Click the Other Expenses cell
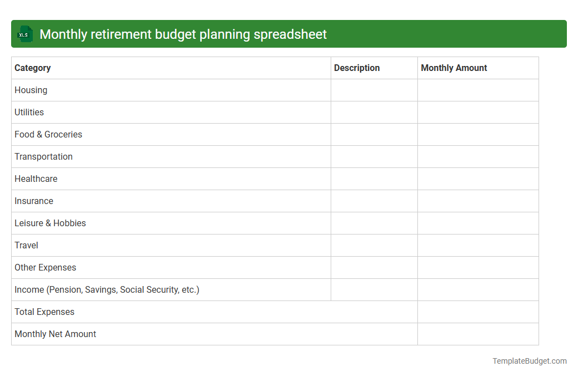578x377 pixels. coord(45,267)
